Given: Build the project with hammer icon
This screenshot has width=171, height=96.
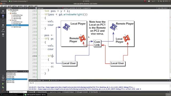Looking at the screenshot, I should [x=3, y=90].
